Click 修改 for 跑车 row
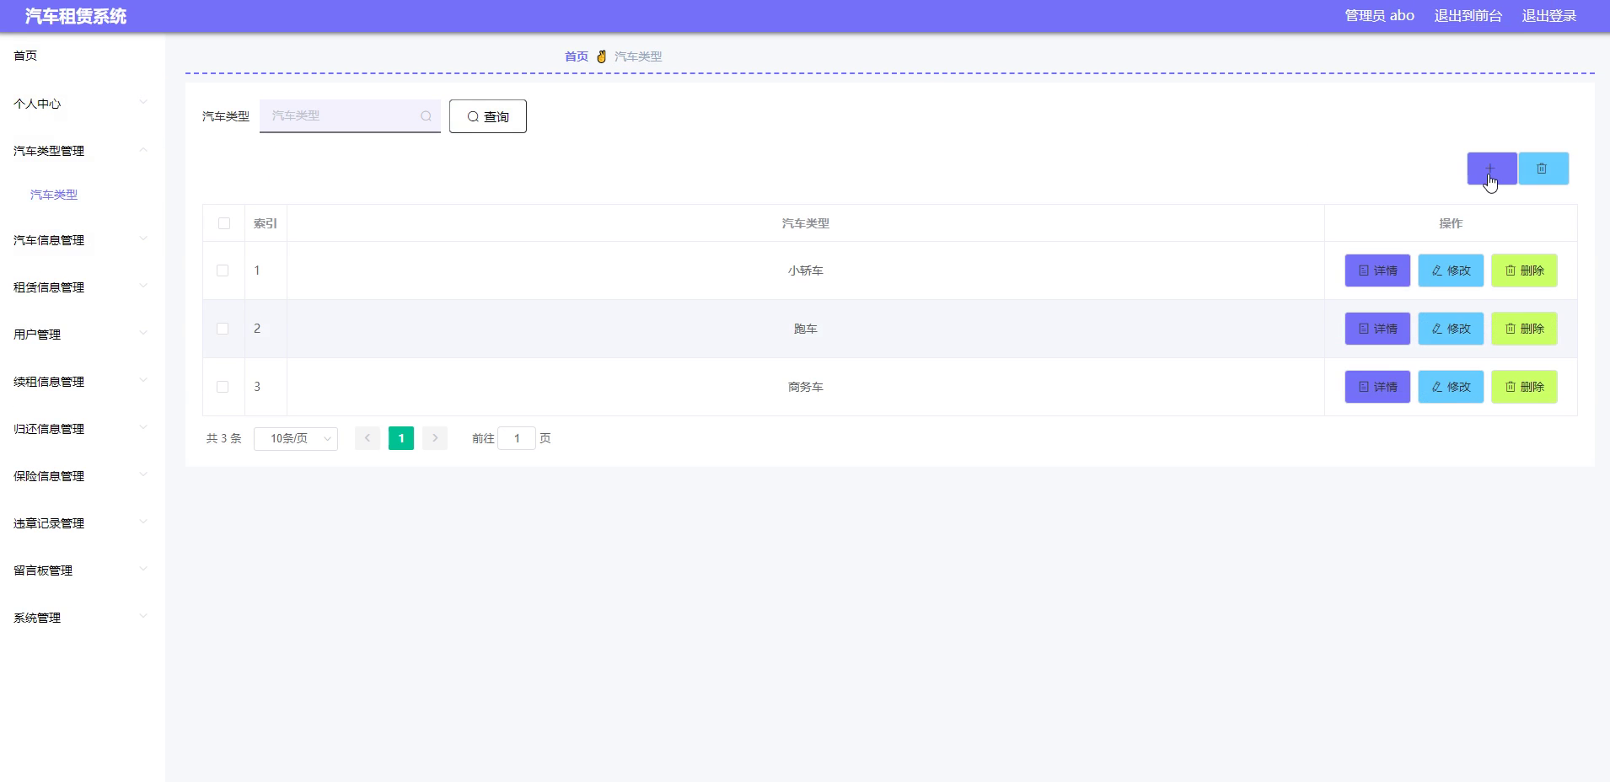 tap(1451, 329)
